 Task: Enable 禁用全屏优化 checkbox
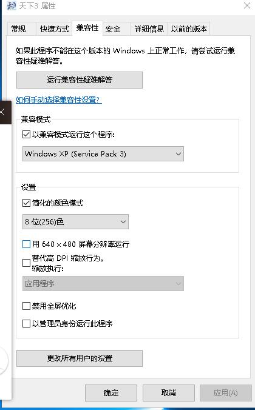[x=26, y=306]
